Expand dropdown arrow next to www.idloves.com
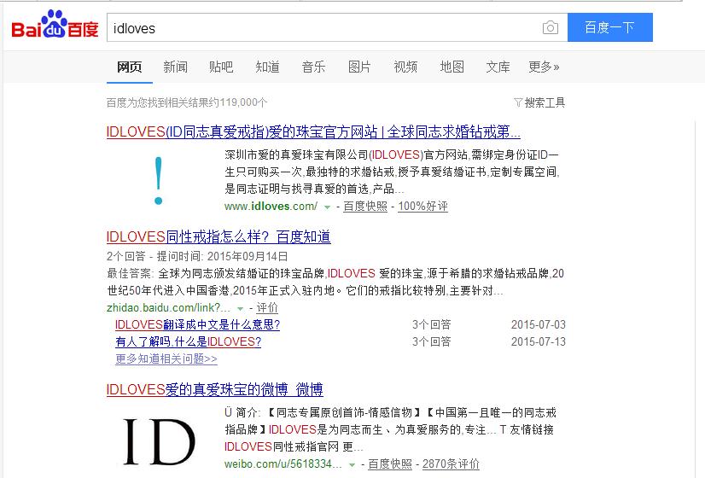The width and height of the screenshot is (705, 478). pyautogui.click(x=328, y=207)
